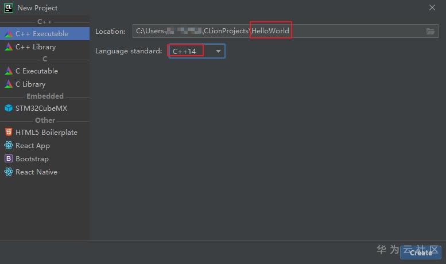Click the CMake triangle icon beside C Executable
446x264 pixels.
tap(9, 71)
